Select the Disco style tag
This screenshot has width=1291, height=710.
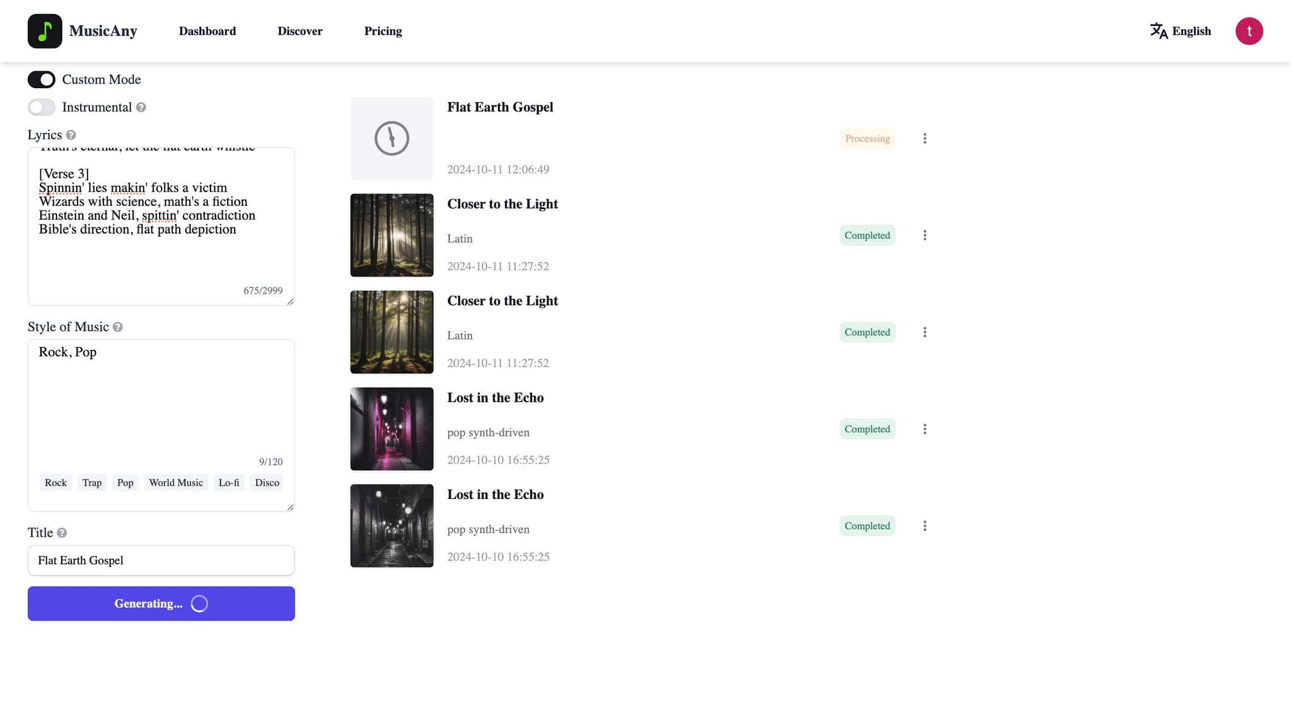tap(267, 482)
